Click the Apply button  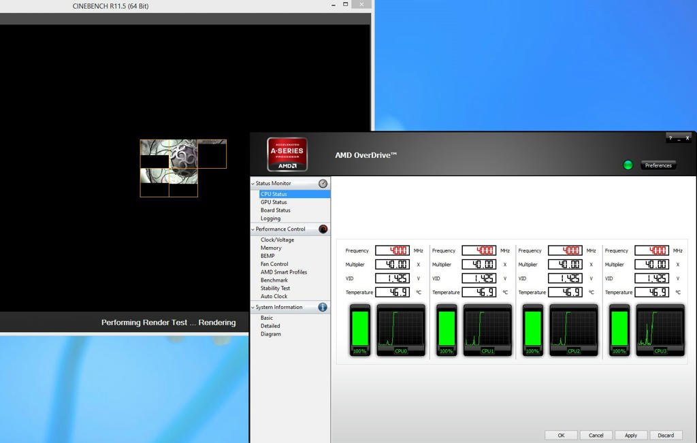pos(631,436)
